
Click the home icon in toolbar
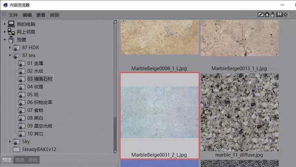coord(267,15)
